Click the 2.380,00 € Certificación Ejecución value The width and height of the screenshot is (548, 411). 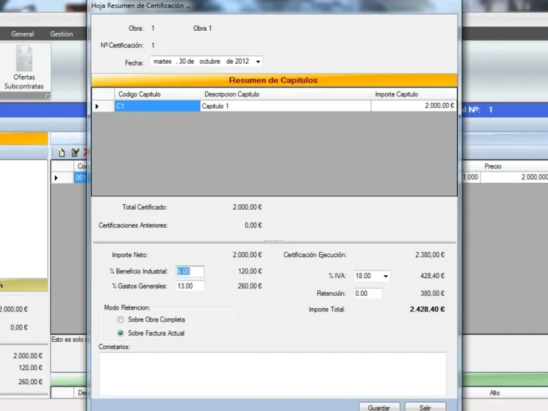tap(429, 255)
